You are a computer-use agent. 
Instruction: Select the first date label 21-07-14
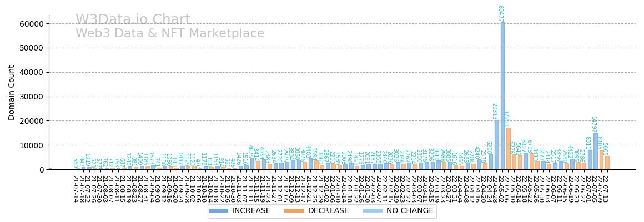pos(75,189)
